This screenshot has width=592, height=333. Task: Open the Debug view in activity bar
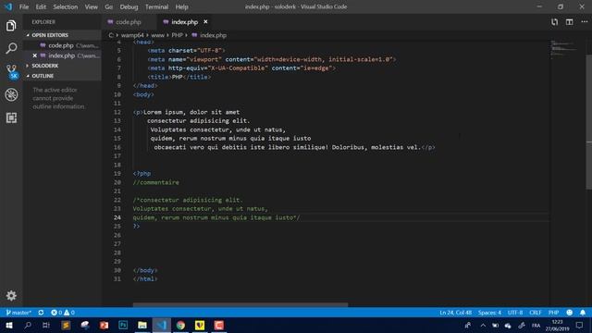(11, 94)
